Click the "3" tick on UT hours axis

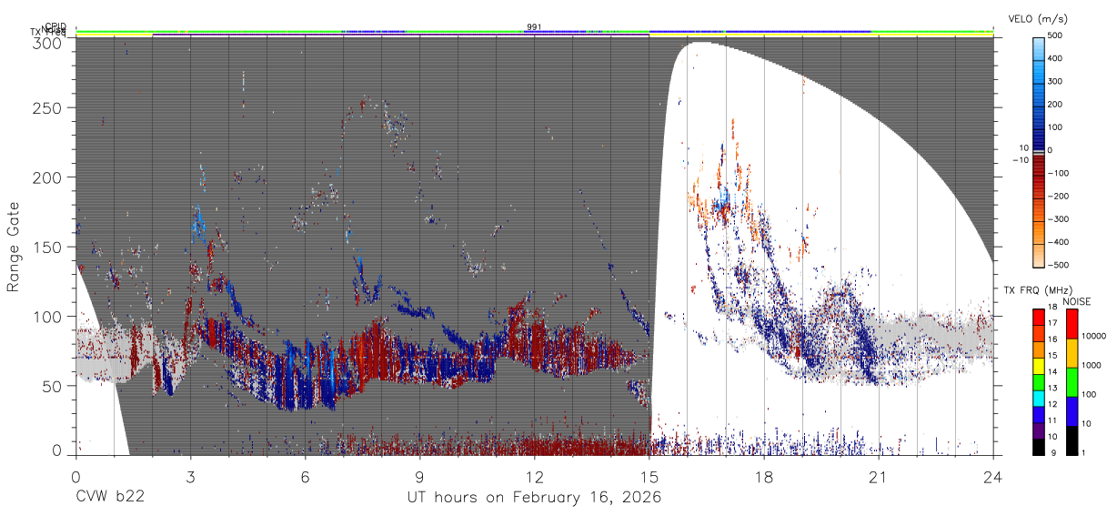(x=191, y=477)
